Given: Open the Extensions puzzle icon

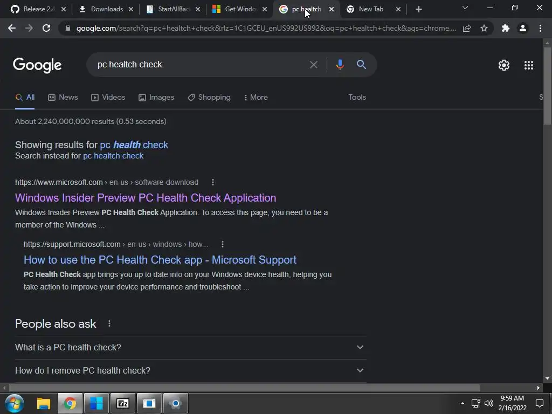Looking at the screenshot, I should pos(506,28).
